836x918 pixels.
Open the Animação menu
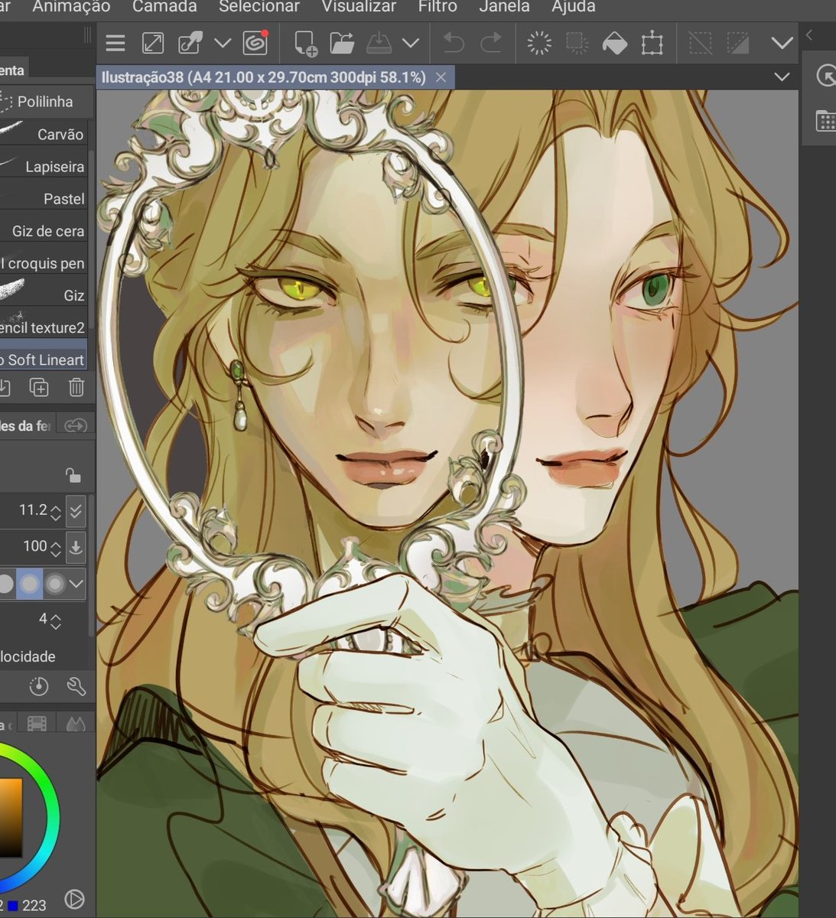pos(71,7)
